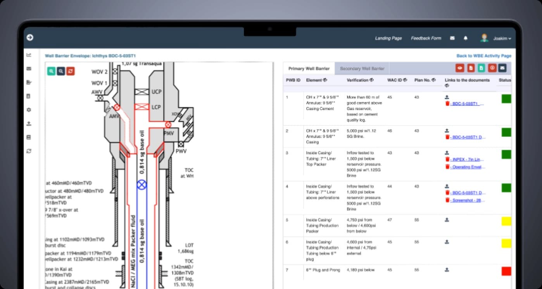Click Well Barrier Envelope: Ichthys BDC-5-03ST1 title
The image size is (542, 289).
coord(90,56)
